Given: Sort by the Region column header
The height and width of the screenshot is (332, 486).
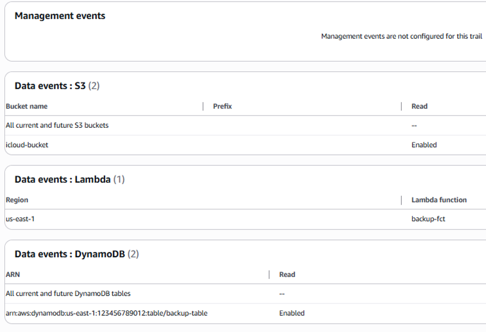Looking at the screenshot, I should point(17,200).
